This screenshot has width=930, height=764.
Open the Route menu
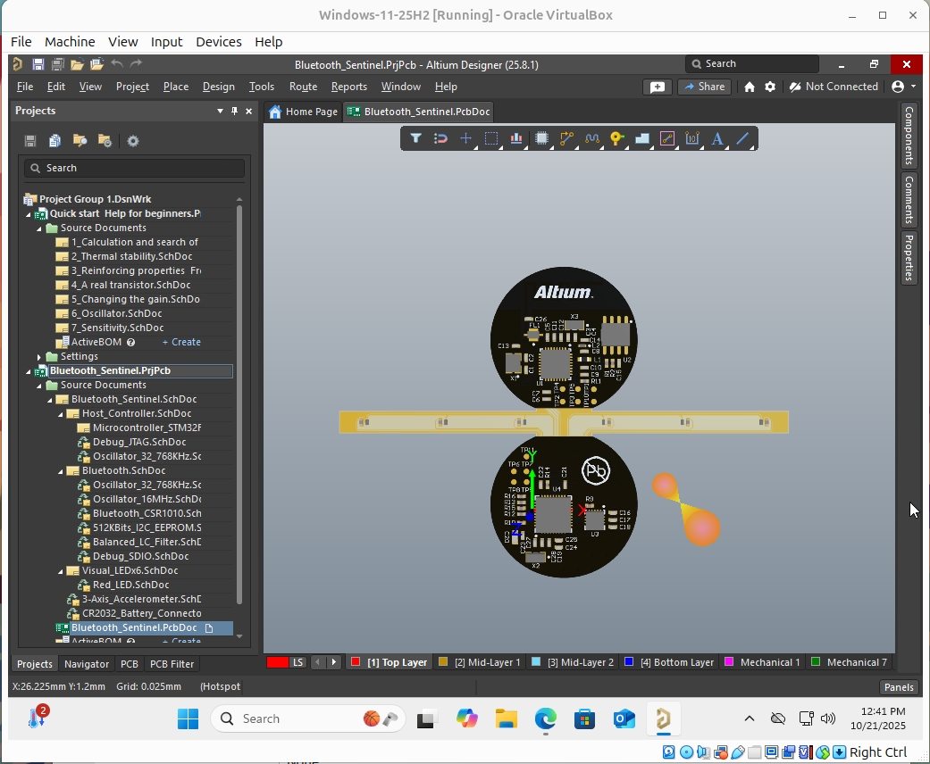[303, 87]
